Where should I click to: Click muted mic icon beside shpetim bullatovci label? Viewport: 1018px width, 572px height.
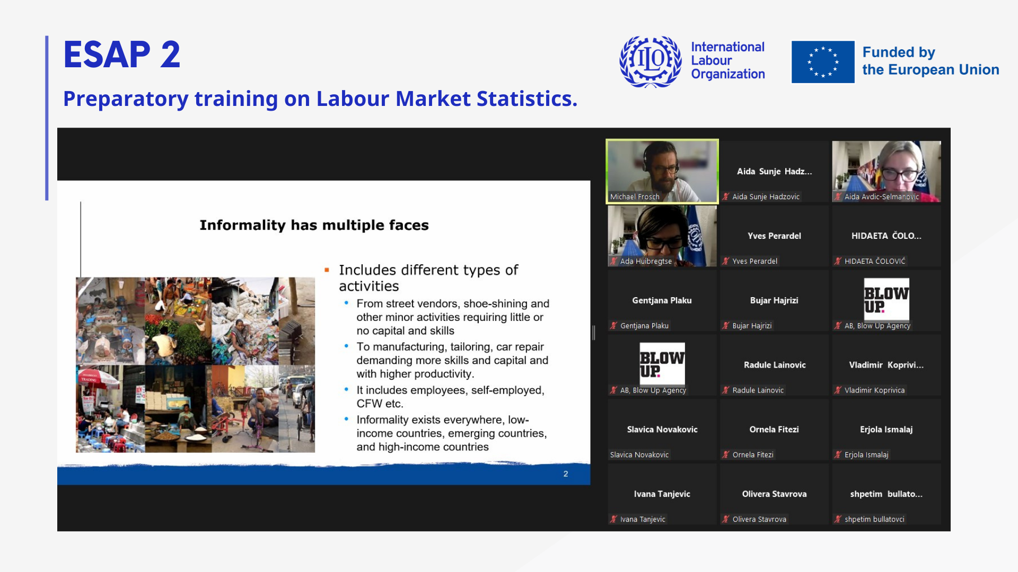(838, 520)
